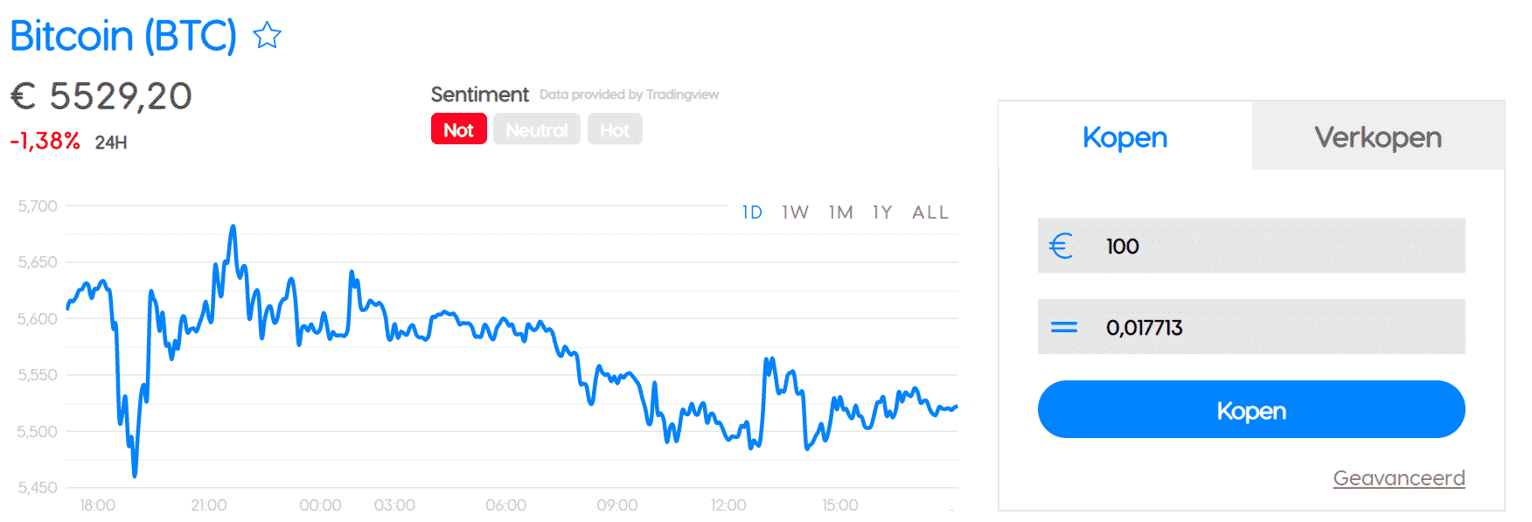Display ALL price history
The width and height of the screenshot is (1532, 522).
(x=930, y=212)
